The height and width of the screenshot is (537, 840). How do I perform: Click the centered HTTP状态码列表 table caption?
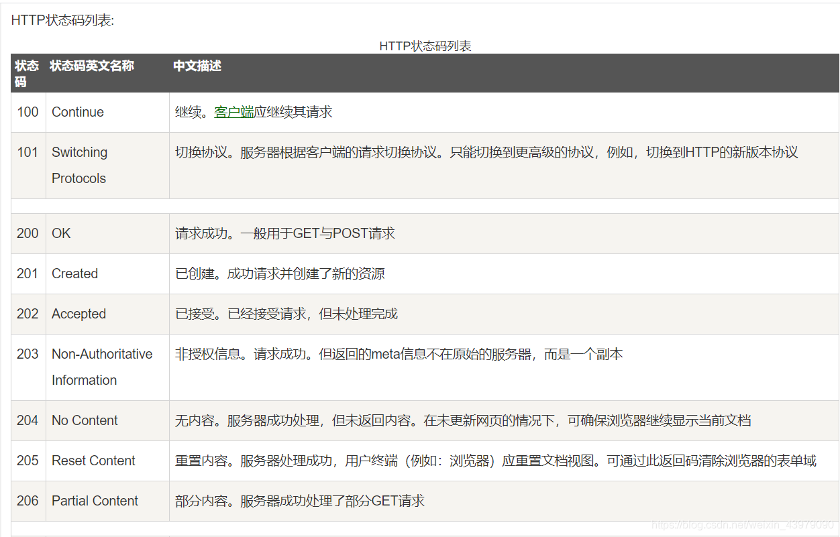pyautogui.click(x=425, y=46)
